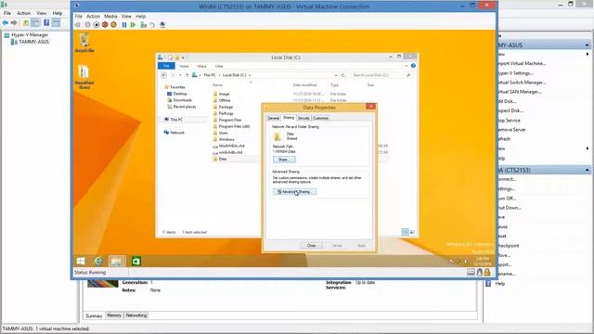The width and height of the screenshot is (594, 334).
Task: Click the green Reset VM toolbar icon
Action: [x=133, y=25]
